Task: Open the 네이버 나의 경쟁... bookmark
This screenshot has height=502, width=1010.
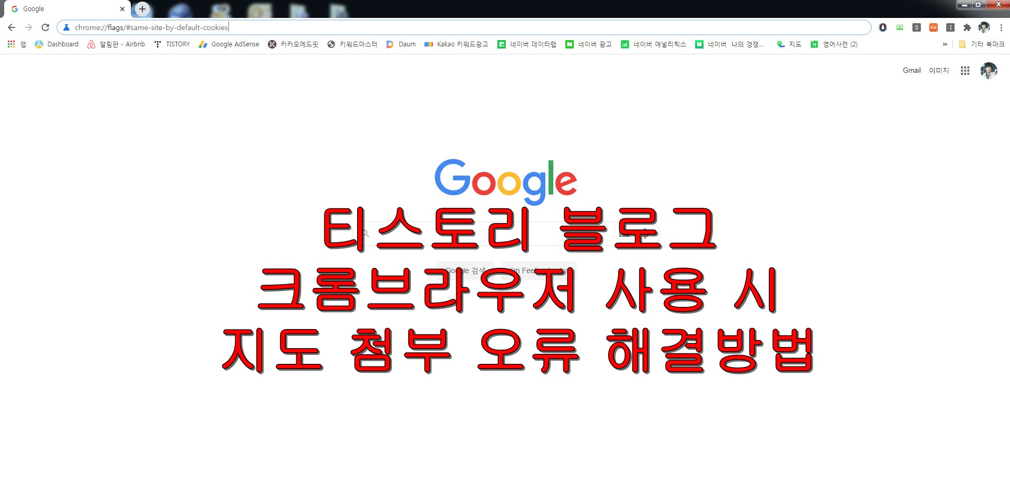Action: (x=729, y=44)
